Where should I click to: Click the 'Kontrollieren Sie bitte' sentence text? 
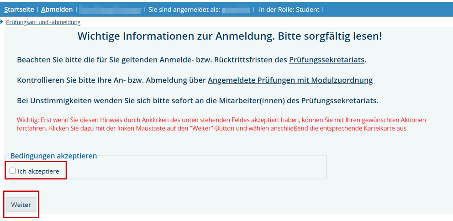112,80
